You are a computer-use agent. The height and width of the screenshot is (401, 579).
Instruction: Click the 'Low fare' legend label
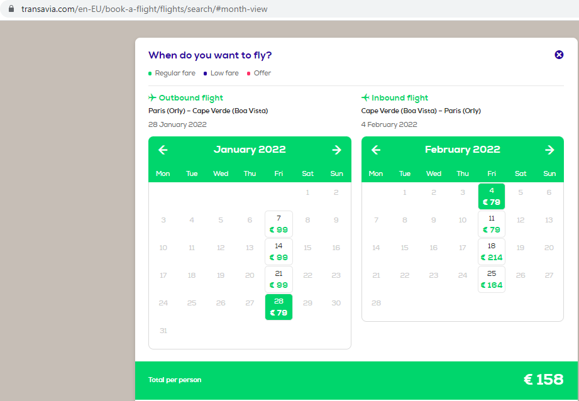click(x=224, y=73)
